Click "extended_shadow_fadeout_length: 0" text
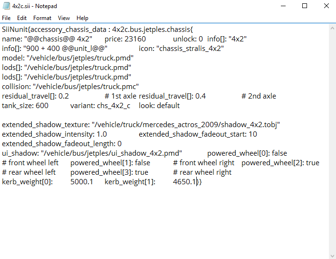336x259 pixels. (62, 144)
